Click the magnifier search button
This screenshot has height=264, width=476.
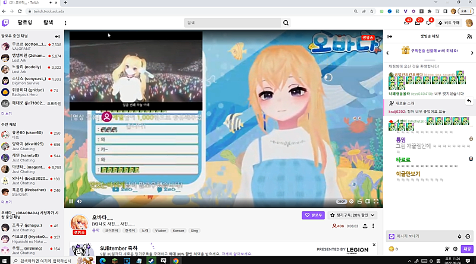pos(286,23)
